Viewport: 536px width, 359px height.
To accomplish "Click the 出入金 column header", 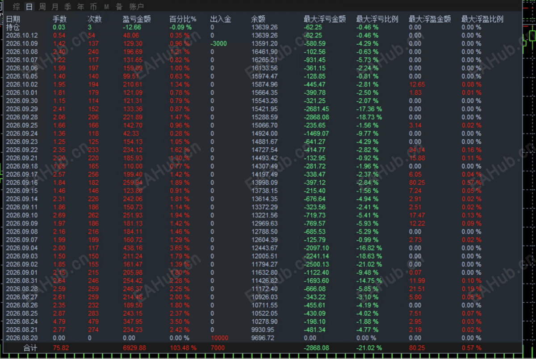I will tap(221, 19).
